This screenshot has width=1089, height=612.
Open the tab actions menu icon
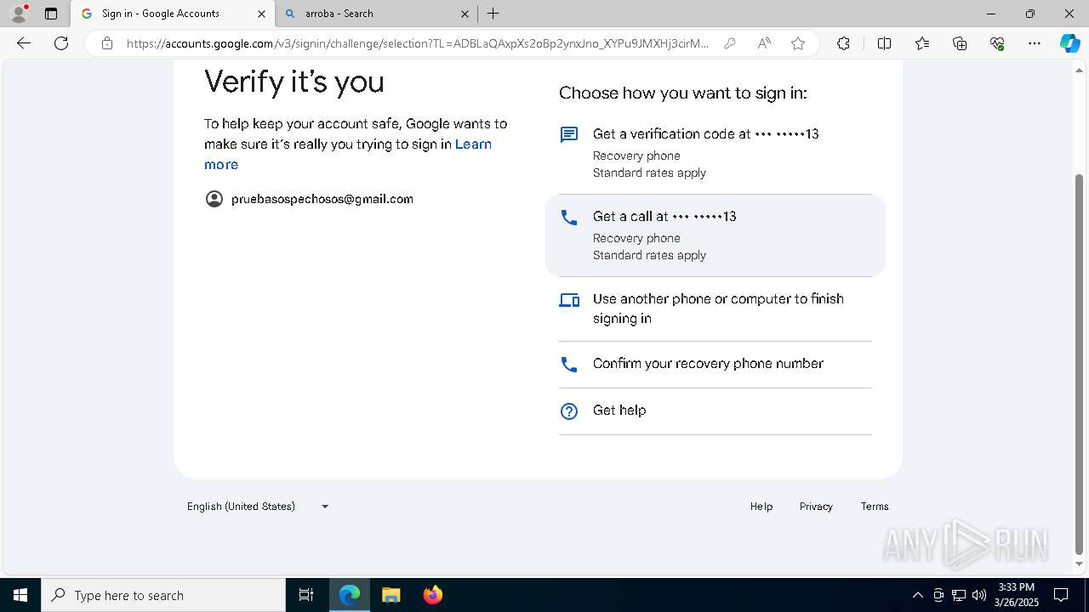point(51,14)
